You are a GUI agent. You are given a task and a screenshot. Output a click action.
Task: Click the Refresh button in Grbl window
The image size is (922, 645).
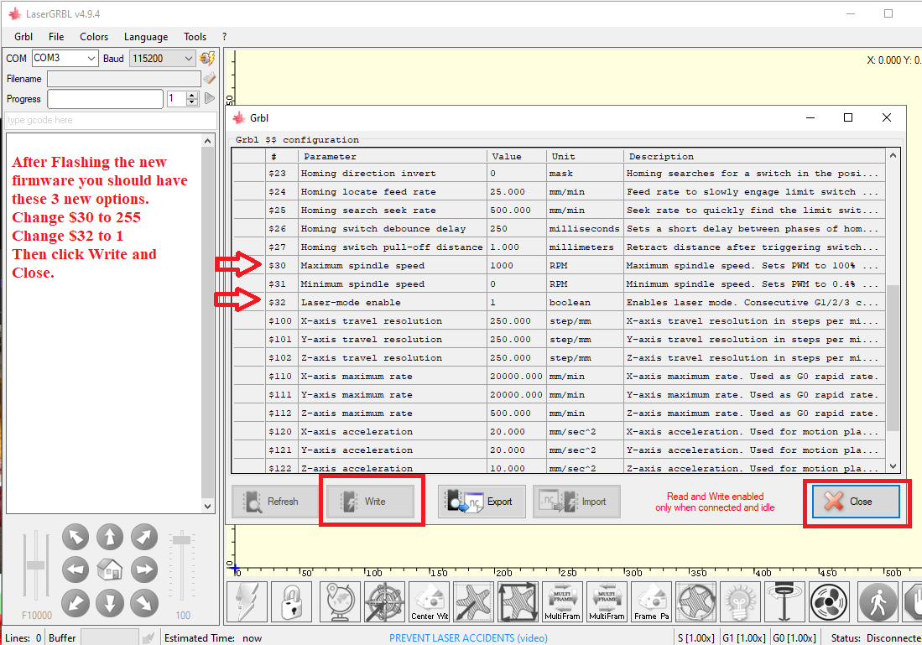pos(274,501)
